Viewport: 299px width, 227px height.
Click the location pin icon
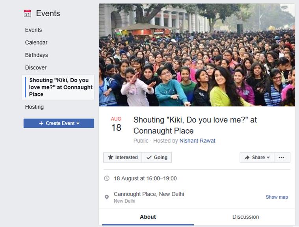(x=107, y=197)
